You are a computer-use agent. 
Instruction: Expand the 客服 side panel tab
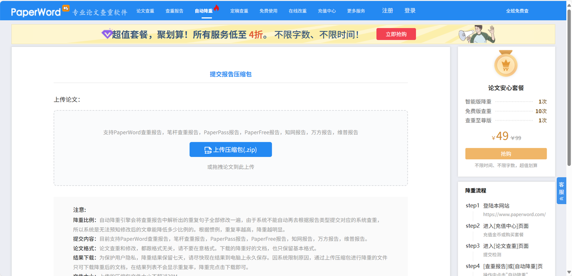pos(561,191)
